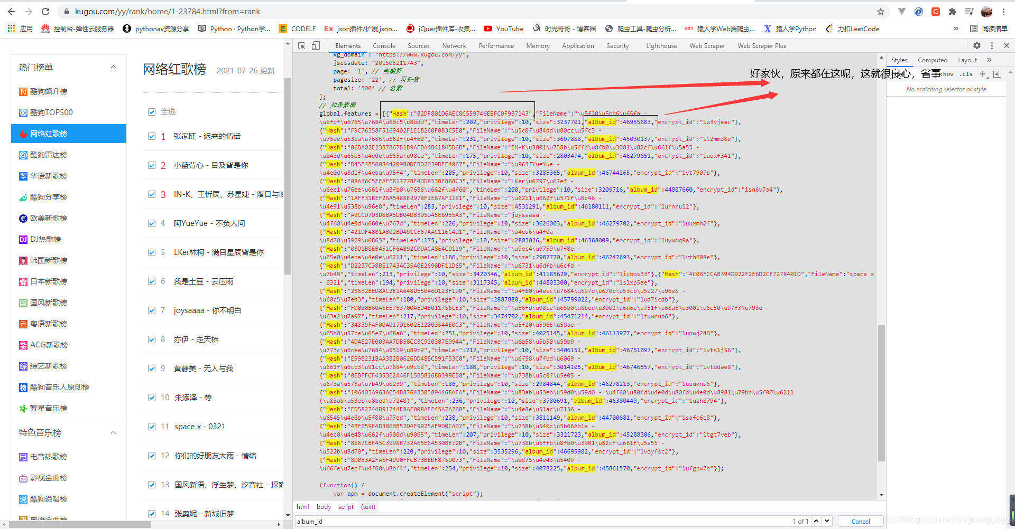Screen dimensions: 1015x529
Task: Open the 力扣LeetCode bookmark
Action: point(852,29)
